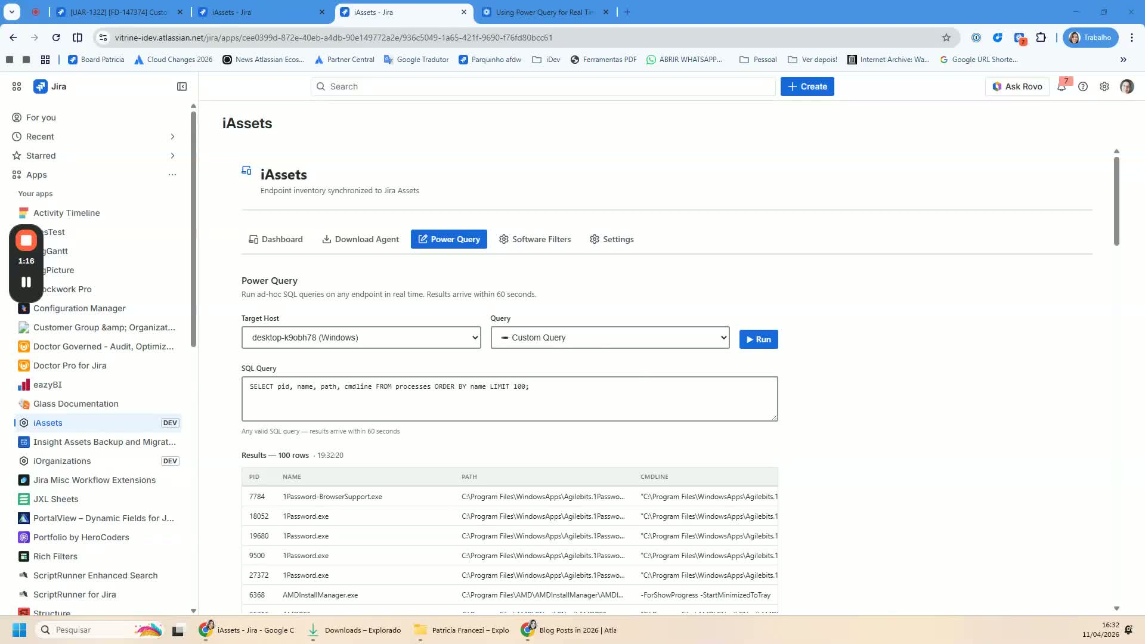Open Glass Documentation app

click(76, 404)
